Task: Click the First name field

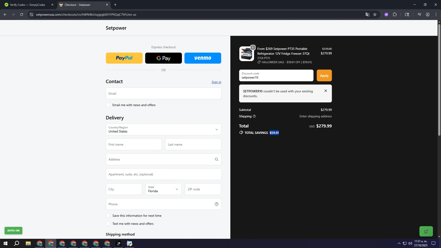Action: (134, 145)
